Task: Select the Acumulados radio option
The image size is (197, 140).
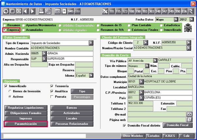Action: pyautogui.click(x=23, y=30)
